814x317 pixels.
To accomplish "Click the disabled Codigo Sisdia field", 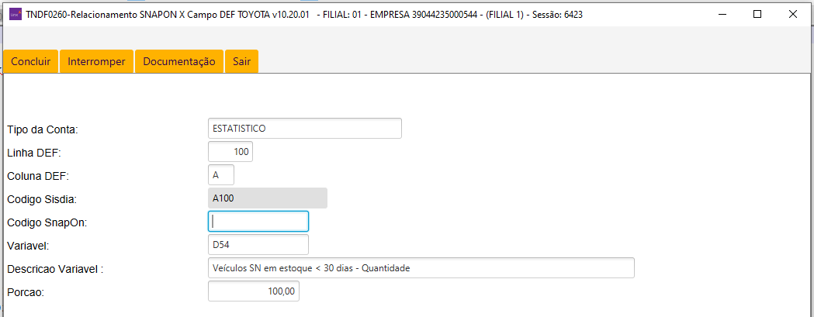I will (268, 198).
